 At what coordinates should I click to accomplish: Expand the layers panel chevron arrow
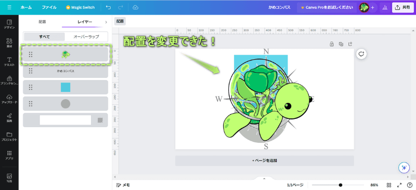pyautogui.click(x=106, y=22)
